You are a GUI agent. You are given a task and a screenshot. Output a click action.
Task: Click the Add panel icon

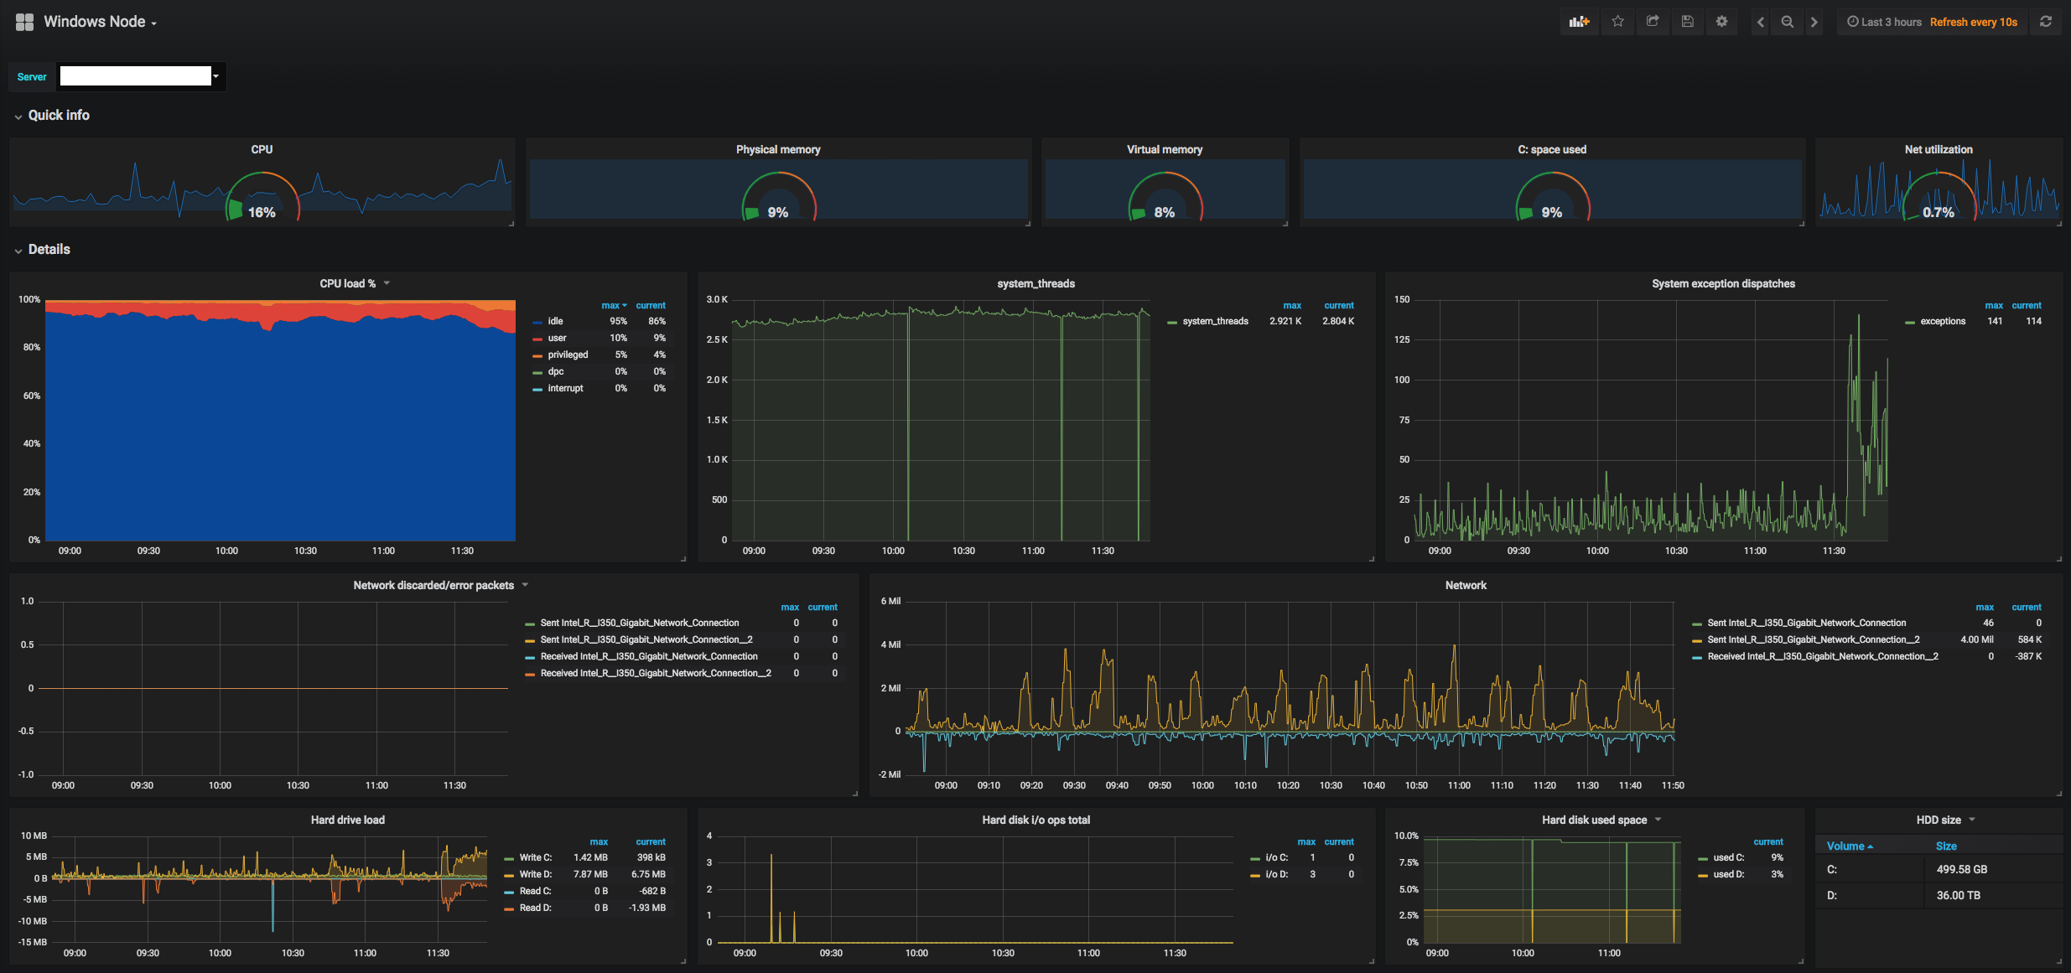click(1579, 22)
